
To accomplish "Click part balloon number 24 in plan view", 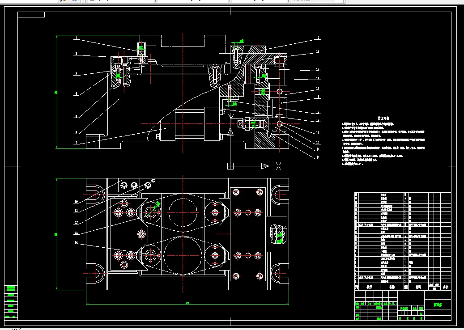I will 76,242.
